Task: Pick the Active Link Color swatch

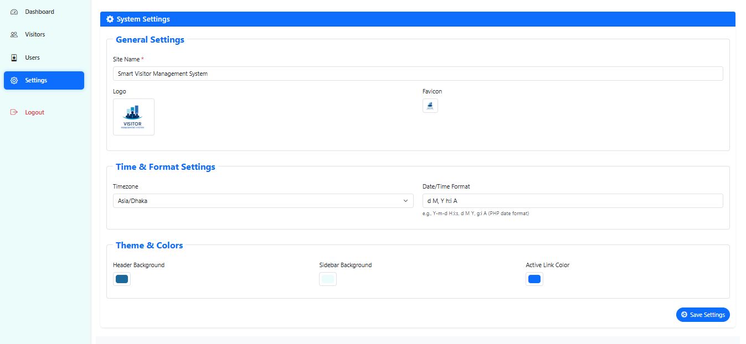Action: click(534, 279)
